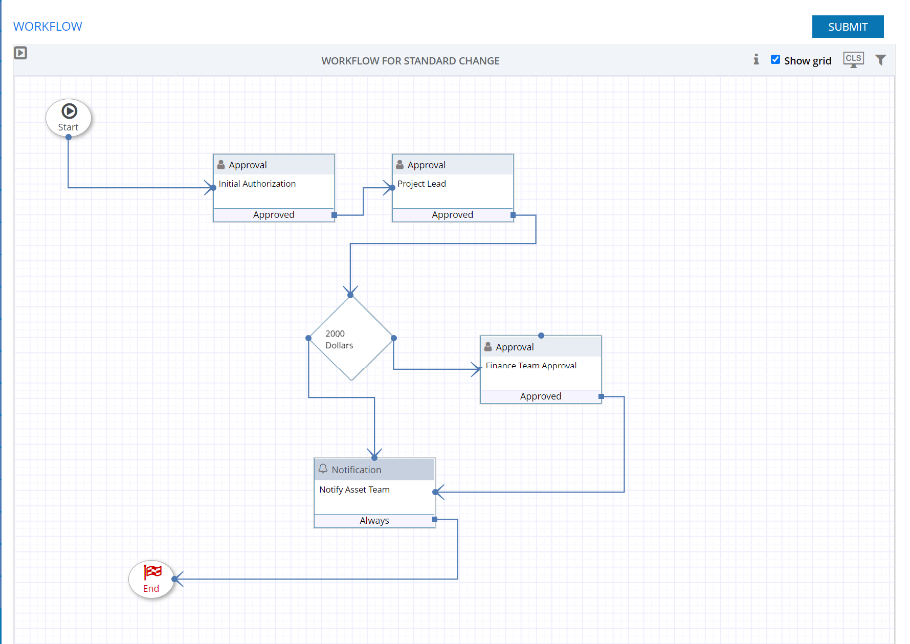Click Notification node header
910x644 pixels.
pos(374,470)
